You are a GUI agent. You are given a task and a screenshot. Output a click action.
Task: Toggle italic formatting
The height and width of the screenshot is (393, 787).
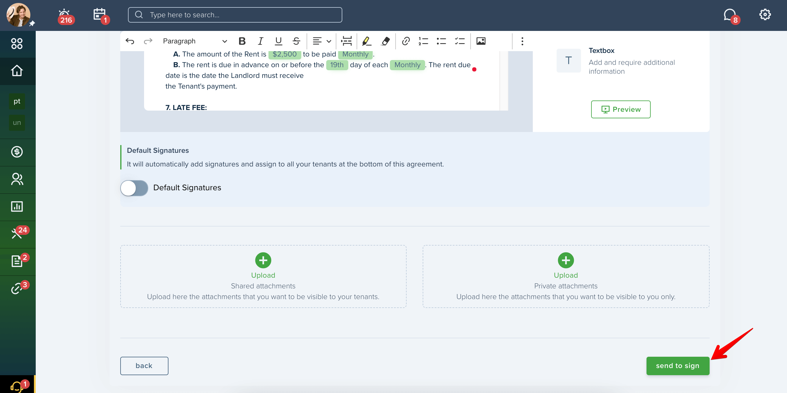pyautogui.click(x=260, y=41)
